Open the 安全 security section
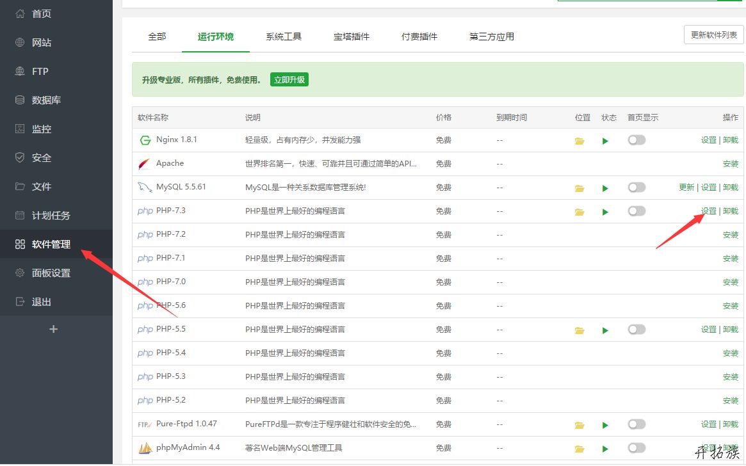The height and width of the screenshot is (466, 746). click(x=56, y=158)
